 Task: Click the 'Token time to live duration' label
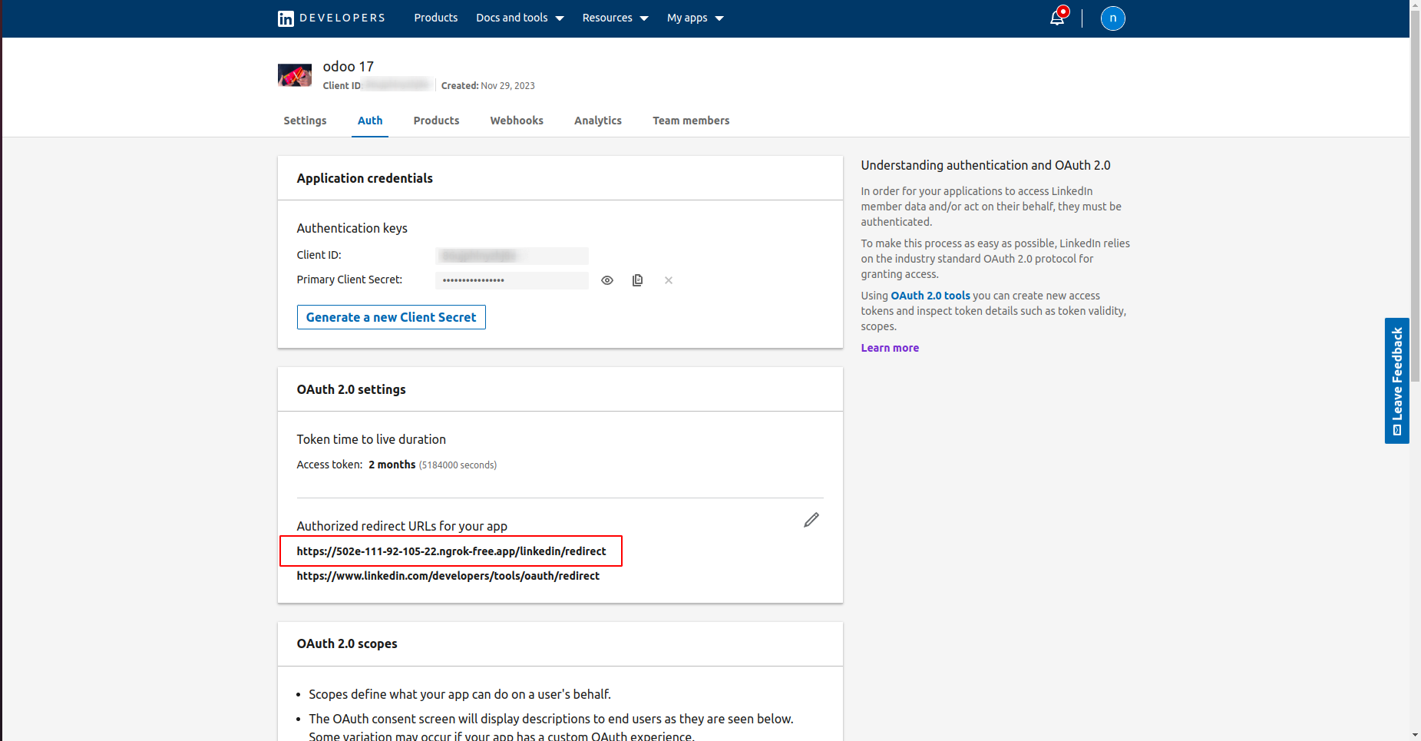click(372, 439)
